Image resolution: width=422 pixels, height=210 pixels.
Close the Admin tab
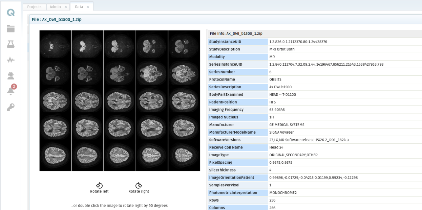(x=66, y=7)
